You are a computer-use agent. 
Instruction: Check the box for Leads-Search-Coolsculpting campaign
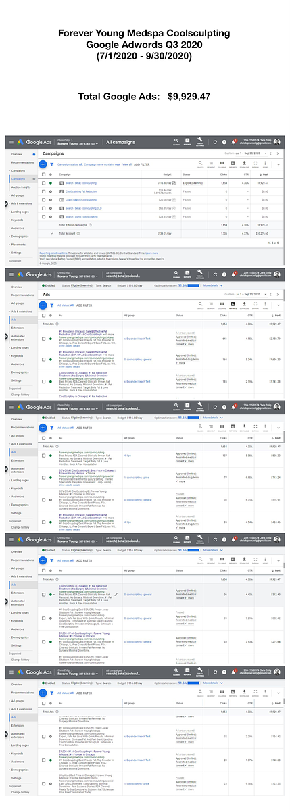[44, 200]
